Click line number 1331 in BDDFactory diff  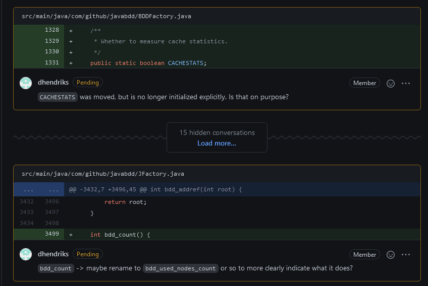point(52,63)
